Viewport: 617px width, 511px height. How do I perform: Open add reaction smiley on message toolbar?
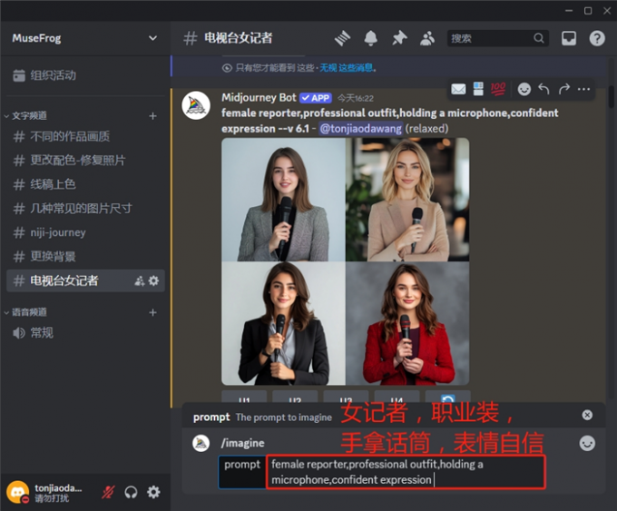(524, 89)
